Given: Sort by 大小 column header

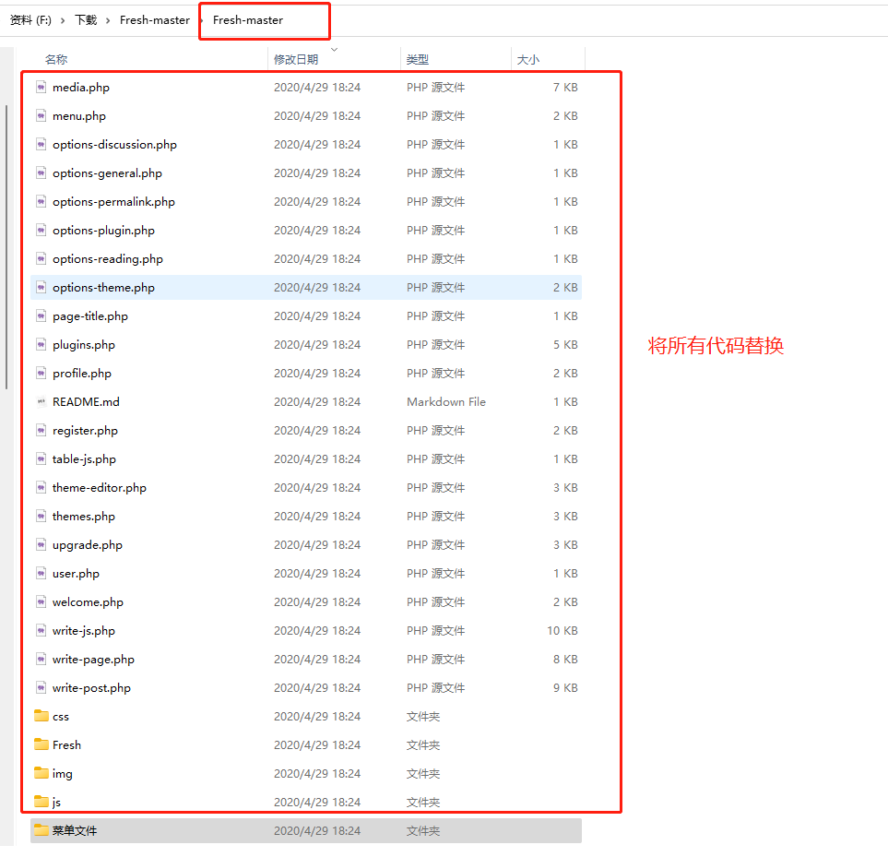Looking at the screenshot, I should (527, 59).
